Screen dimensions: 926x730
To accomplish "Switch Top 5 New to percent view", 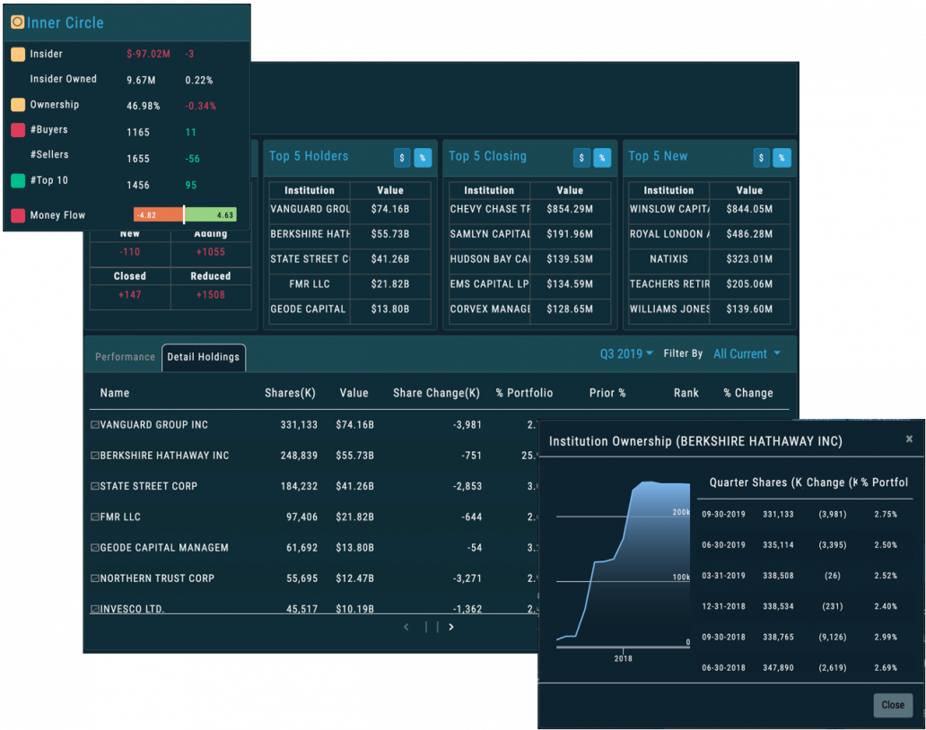I will tap(782, 158).
